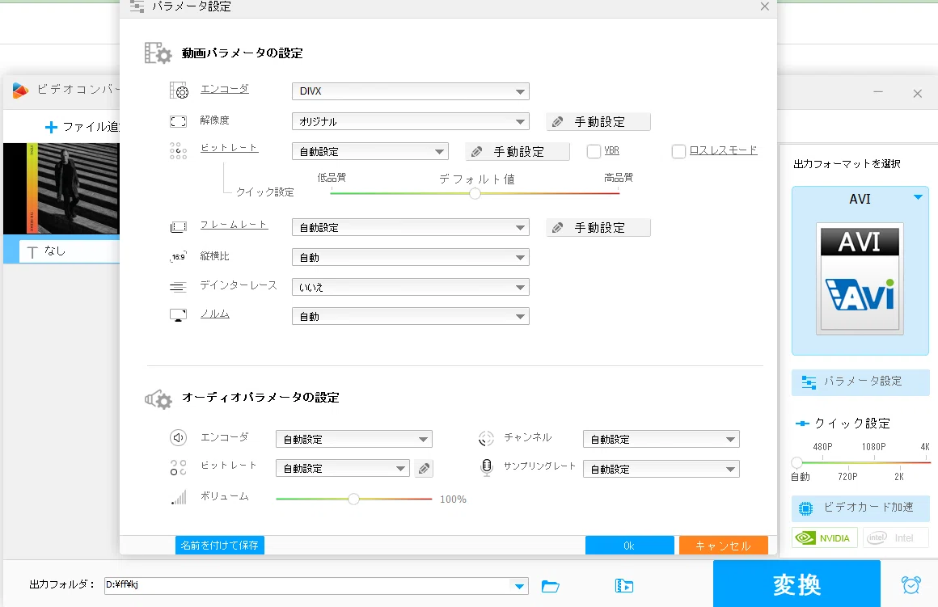Click the audio bitrate circles icon
This screenshot has width=938, height=607.
pyautogui.click(x=178, y=468)
